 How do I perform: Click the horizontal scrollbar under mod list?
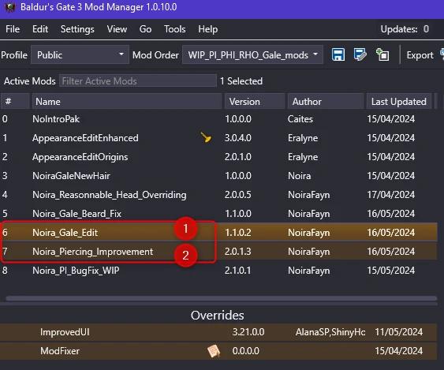(222, 299)
